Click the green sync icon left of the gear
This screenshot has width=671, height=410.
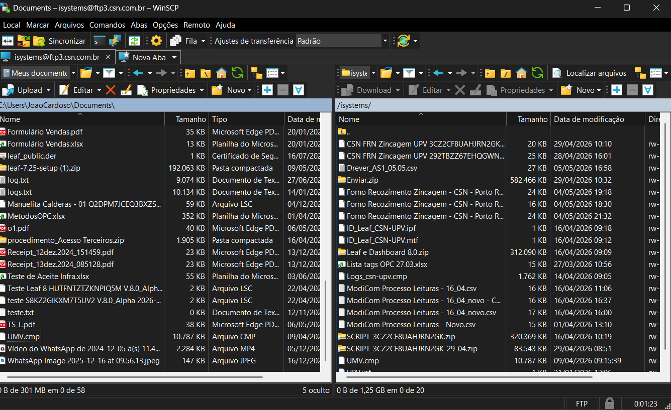pyautogui.click(x=134, y=41)
